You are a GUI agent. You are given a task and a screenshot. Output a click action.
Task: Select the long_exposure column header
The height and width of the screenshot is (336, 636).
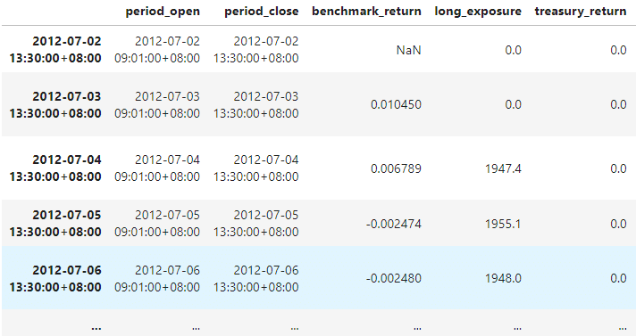478,12
